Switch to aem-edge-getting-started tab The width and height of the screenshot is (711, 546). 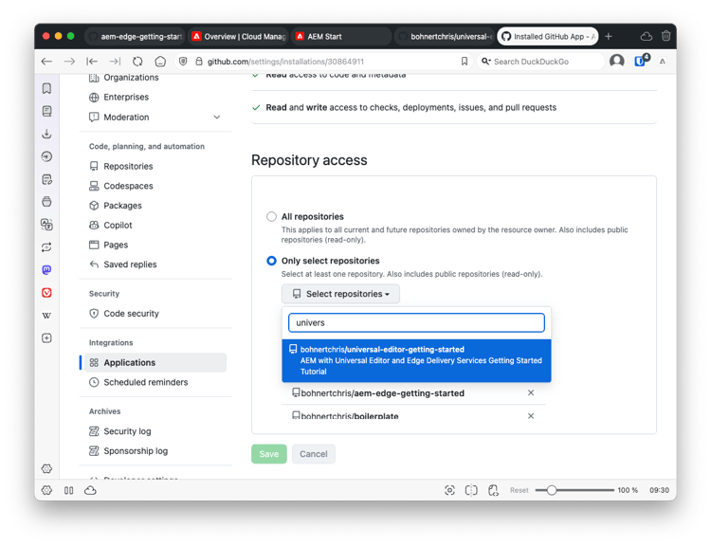point(136,36)
